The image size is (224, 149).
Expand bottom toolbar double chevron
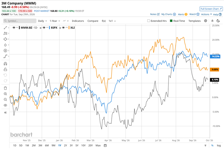tap(205, 146)
